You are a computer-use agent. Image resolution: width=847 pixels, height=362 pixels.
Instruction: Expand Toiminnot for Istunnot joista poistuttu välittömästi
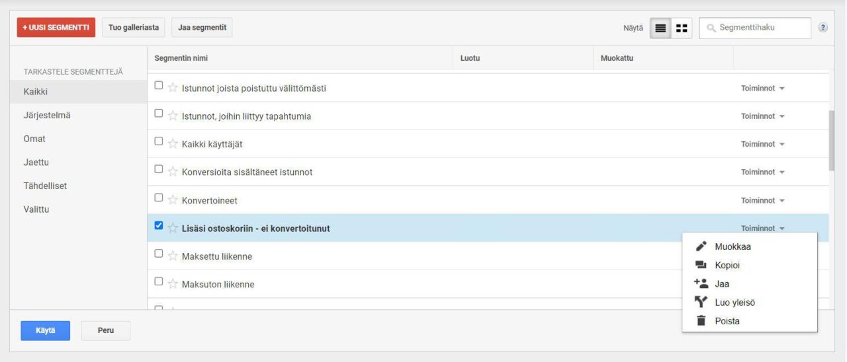762,89
